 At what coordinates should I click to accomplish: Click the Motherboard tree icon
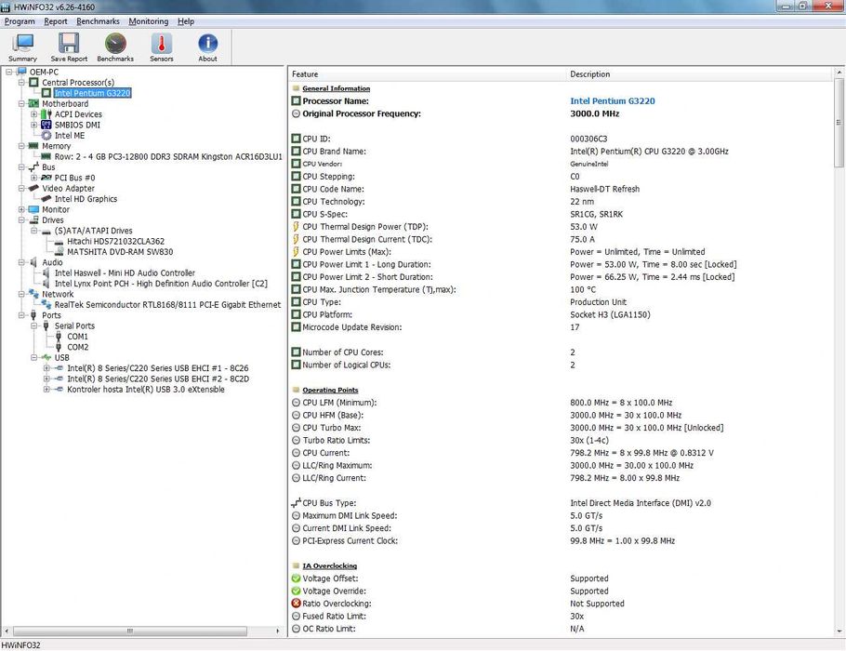click(33, 103)
